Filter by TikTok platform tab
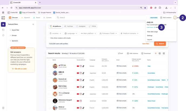 coord(92,26)
